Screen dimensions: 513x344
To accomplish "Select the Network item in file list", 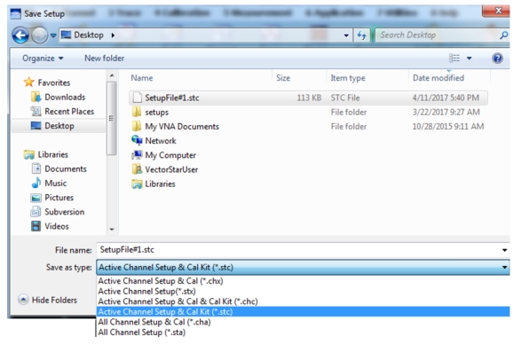I will coord(161,141).
